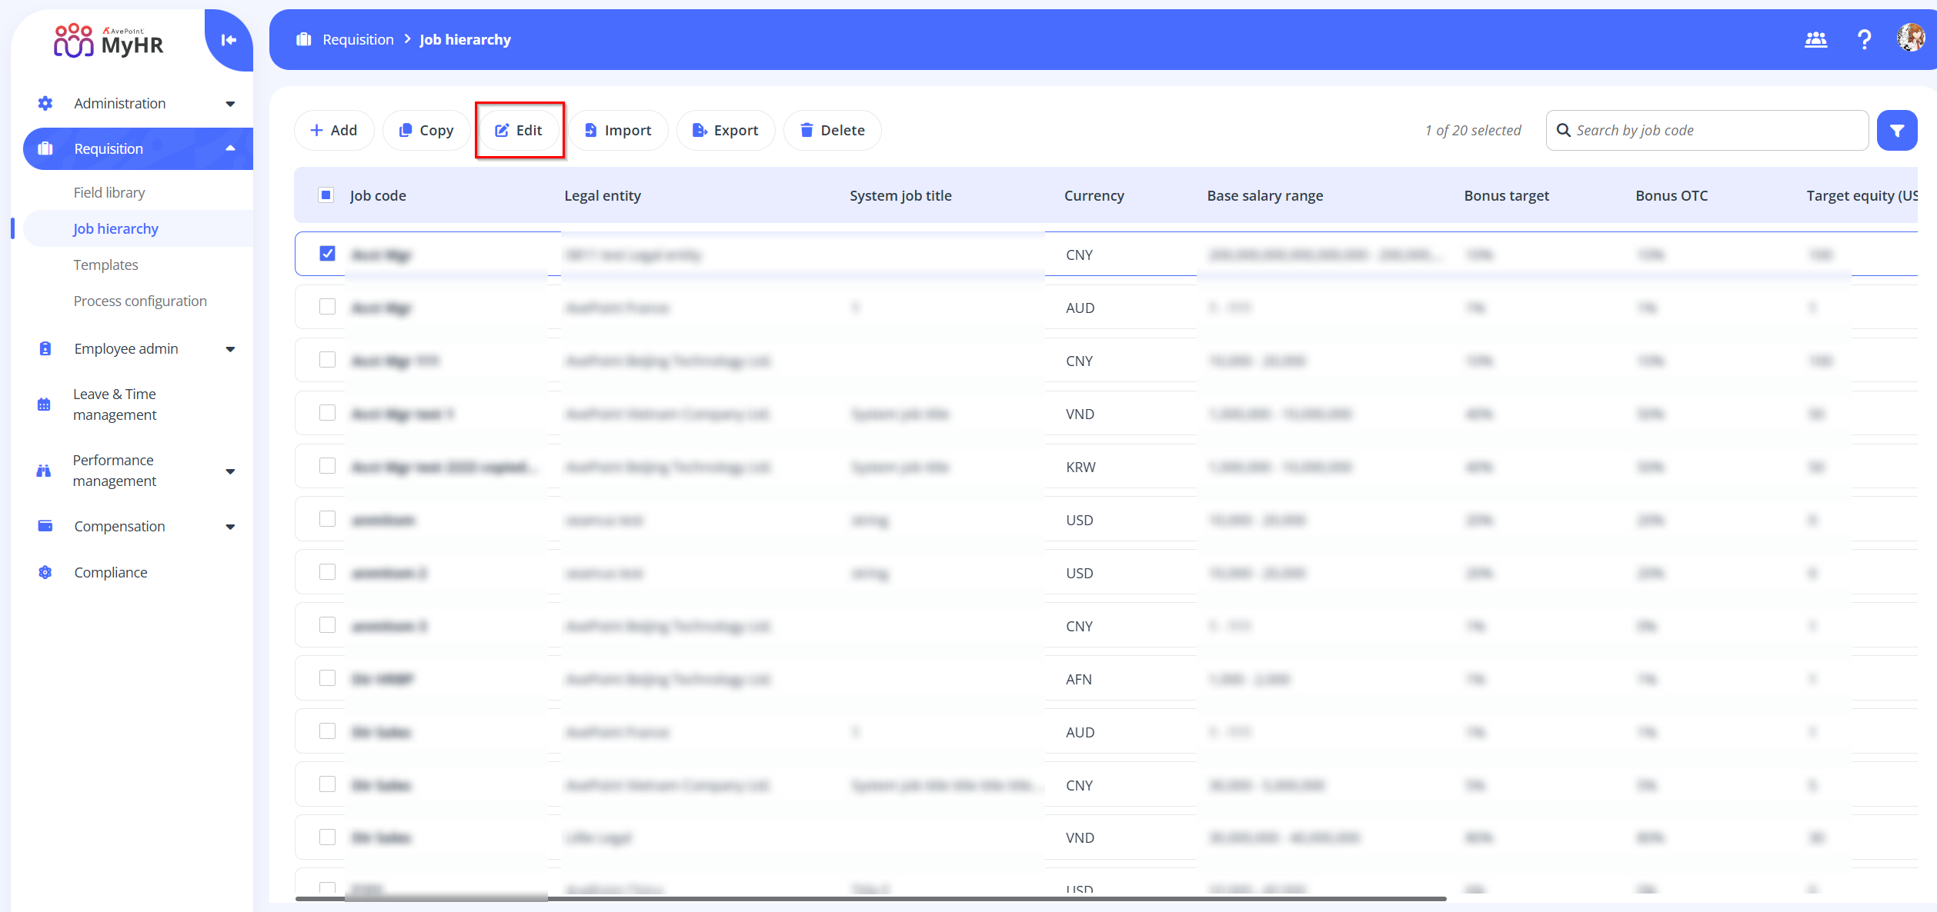Screen dimensions: 1937x912
Task: Click Requisition breadcrumb link
Action: coord(358,39)
